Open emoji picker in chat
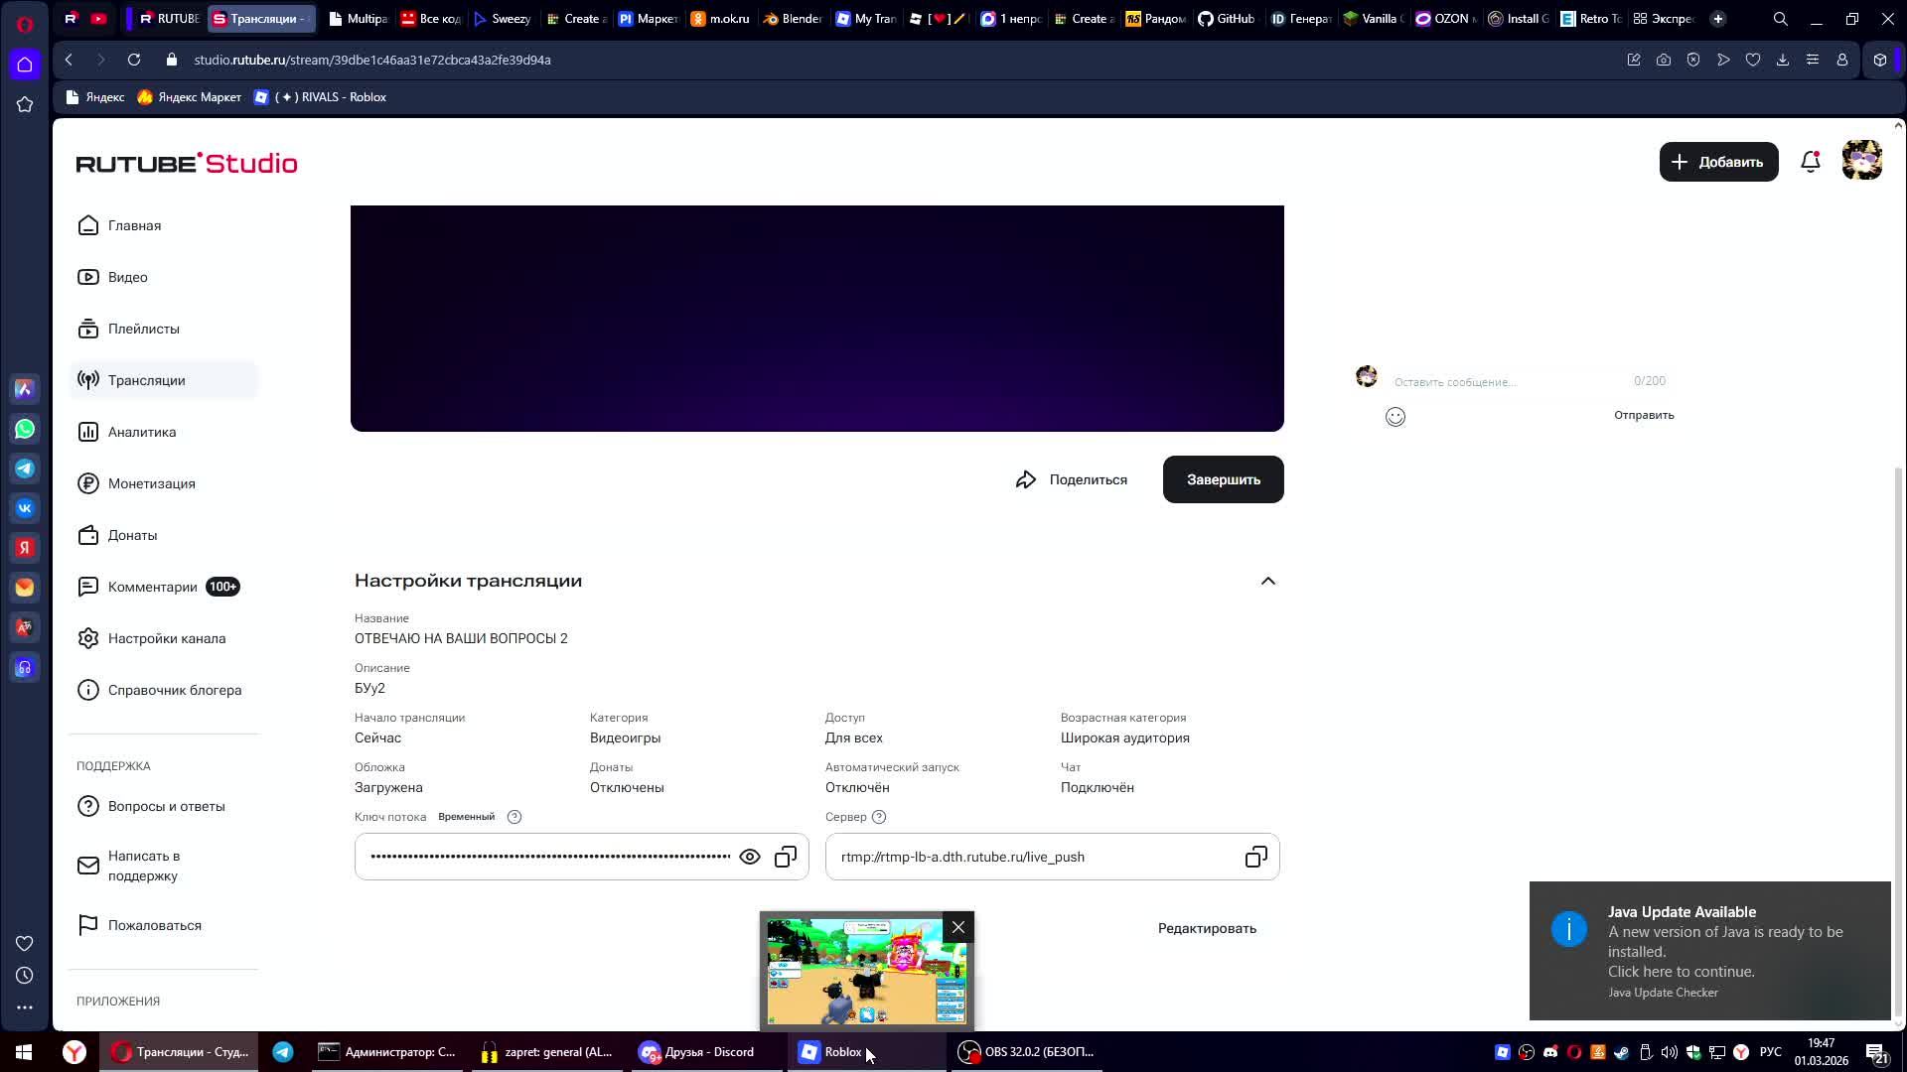The width and height of the screenshot is (1907, 1072). coord(1395,417)
